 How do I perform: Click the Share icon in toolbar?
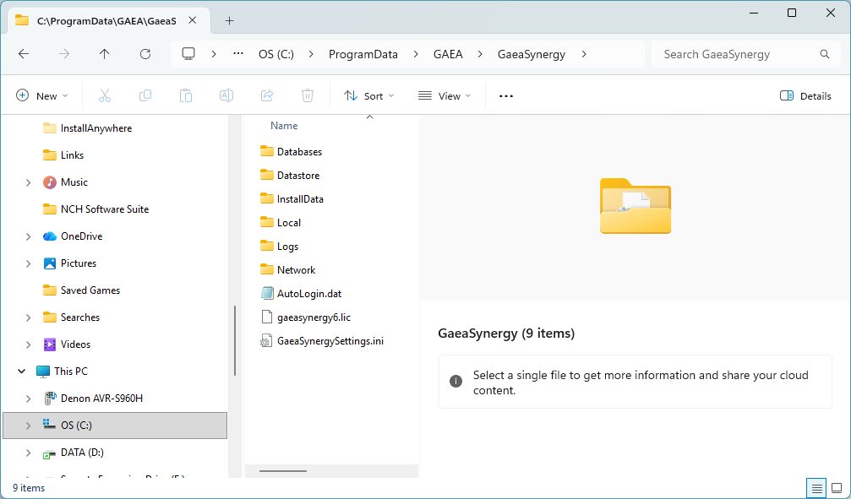[267, 96]
